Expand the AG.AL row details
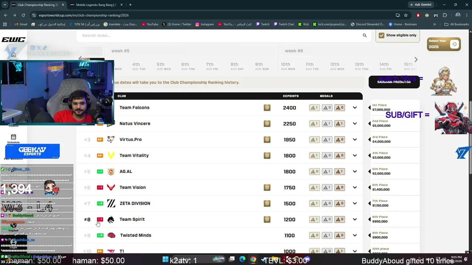Viewport: 472px width, 265px height. (x=355, y=172)
